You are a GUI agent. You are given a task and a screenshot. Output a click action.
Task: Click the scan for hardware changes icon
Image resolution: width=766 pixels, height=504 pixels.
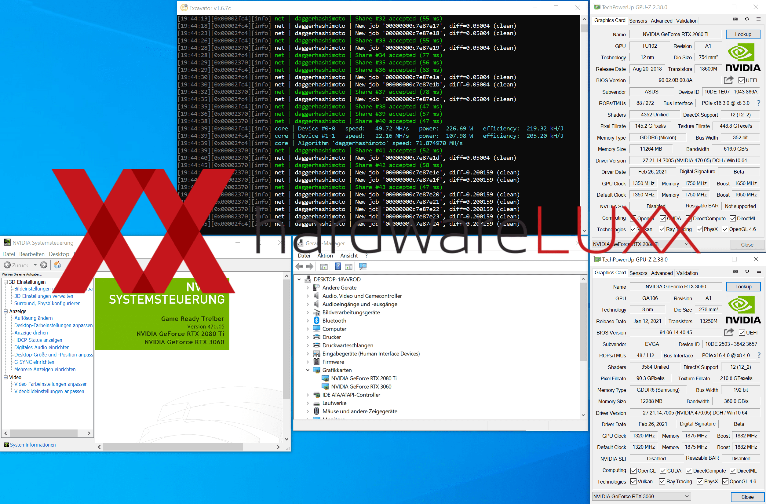coord(363,266)
